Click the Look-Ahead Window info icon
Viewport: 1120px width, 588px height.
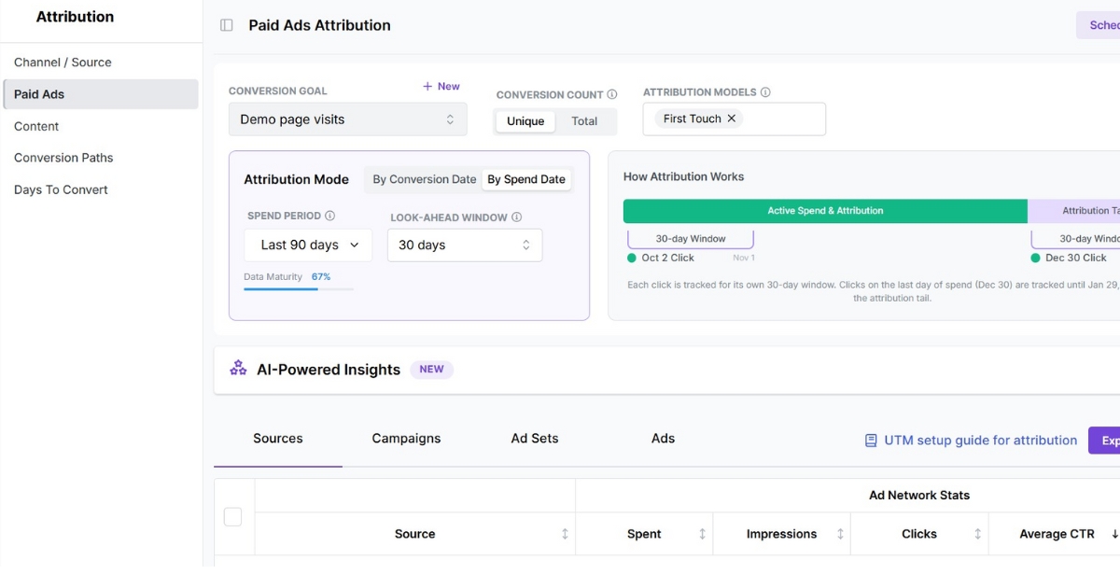coord(514,216)
